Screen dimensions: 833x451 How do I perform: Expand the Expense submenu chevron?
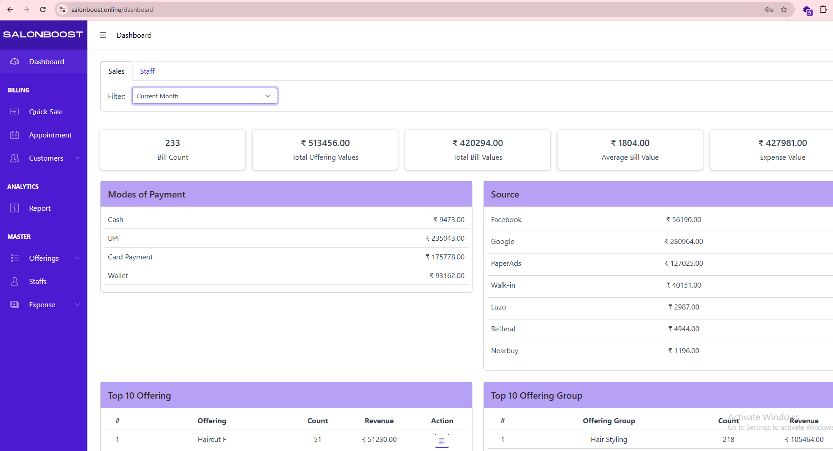(x=77, y=304)
